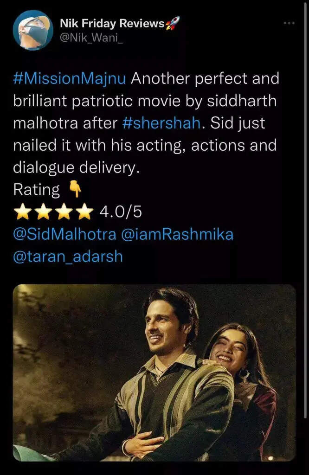Visit the @SidMalhotra mention
309x475 pixels.
(64, 234)
